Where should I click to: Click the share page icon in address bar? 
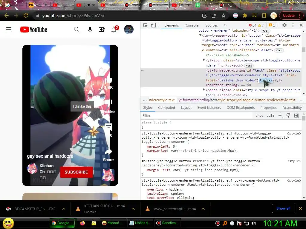click(214, 16)
